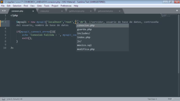Open the Help menu
Image resolution: width=180 pixels, height=101 pixels.
[x=76, y=6]
